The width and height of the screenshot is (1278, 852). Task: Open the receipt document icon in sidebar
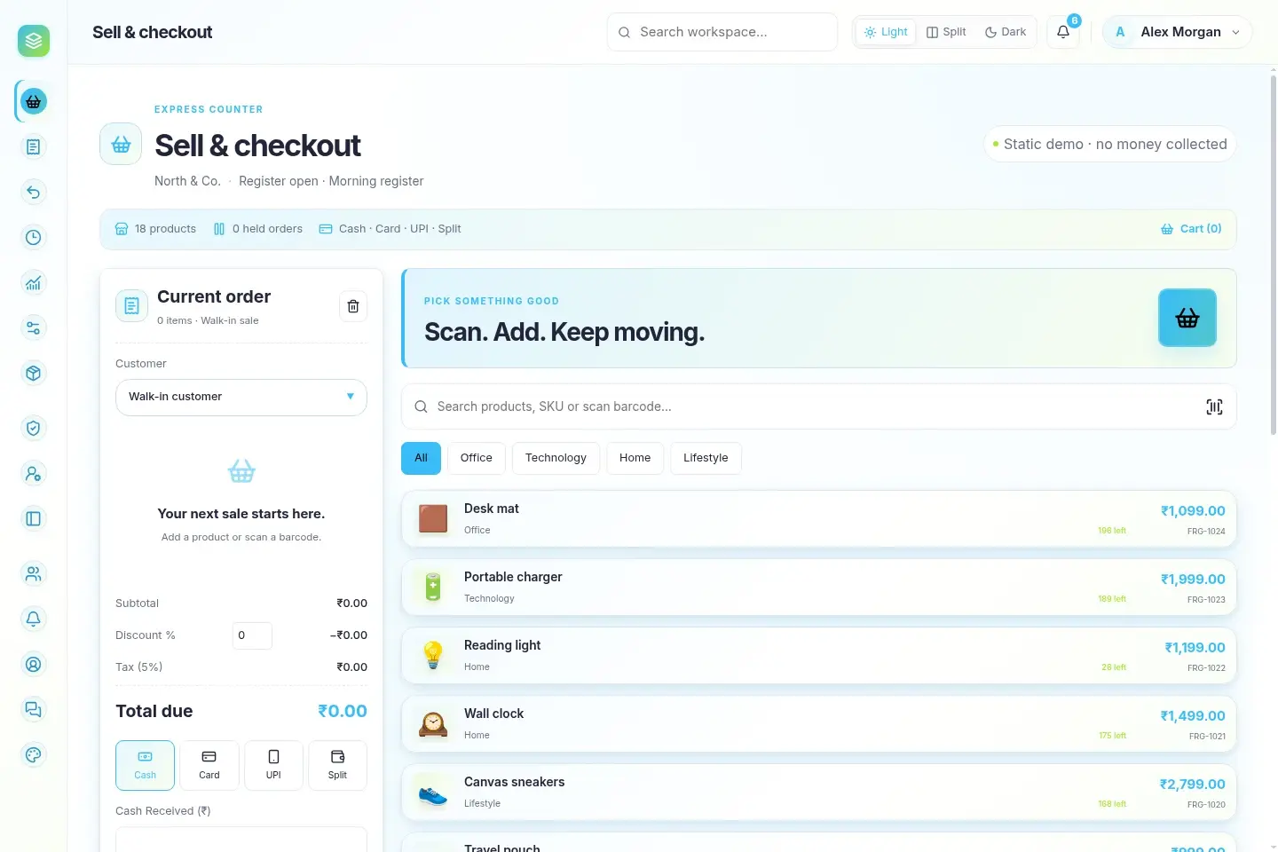point(34,146)
